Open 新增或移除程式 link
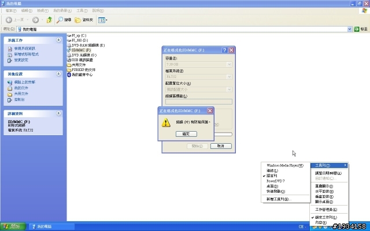 click(27, 54)
